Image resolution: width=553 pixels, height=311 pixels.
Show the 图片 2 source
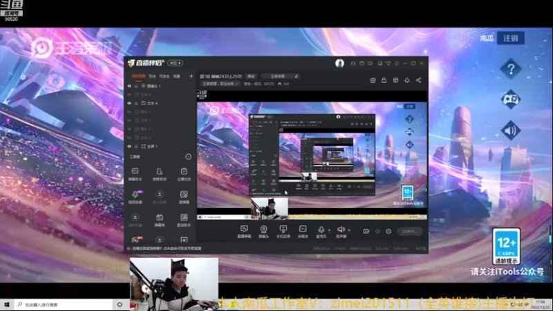point(129,129)
